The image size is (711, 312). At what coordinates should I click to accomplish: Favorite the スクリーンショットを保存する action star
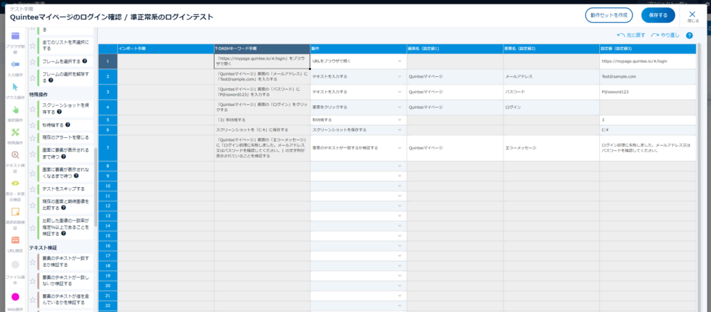33,107
